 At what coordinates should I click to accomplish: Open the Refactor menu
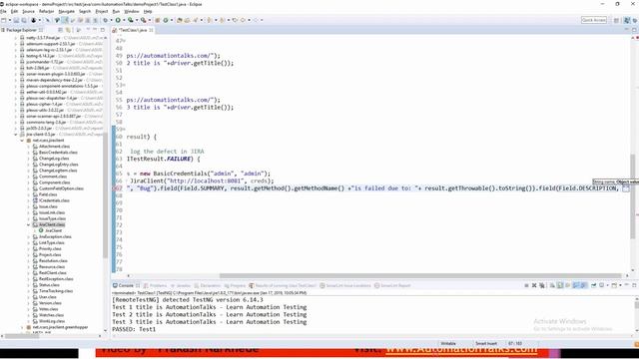47,11
